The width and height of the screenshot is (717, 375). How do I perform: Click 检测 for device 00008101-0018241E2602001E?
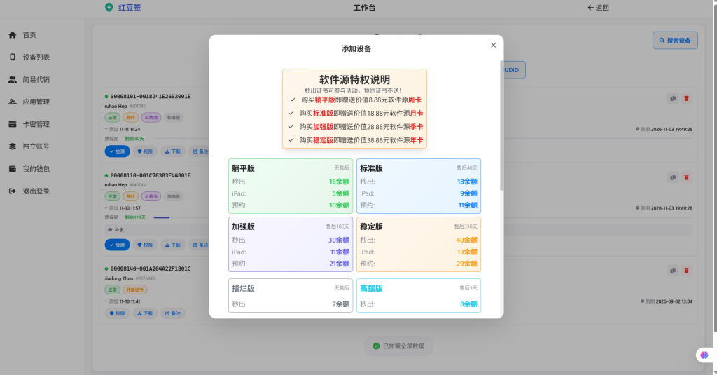pos(117,151)
